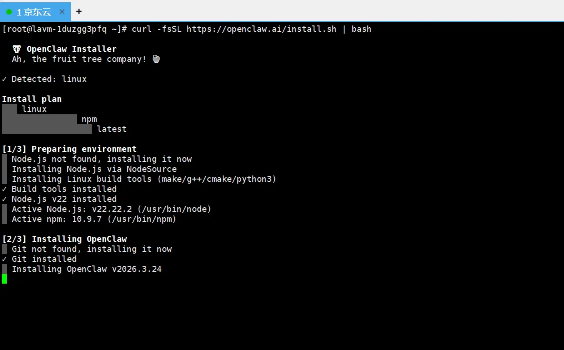This screenshot has width=564, height=350.
Task: Click the Install plan heading
Action: click(x=32, y=99)
